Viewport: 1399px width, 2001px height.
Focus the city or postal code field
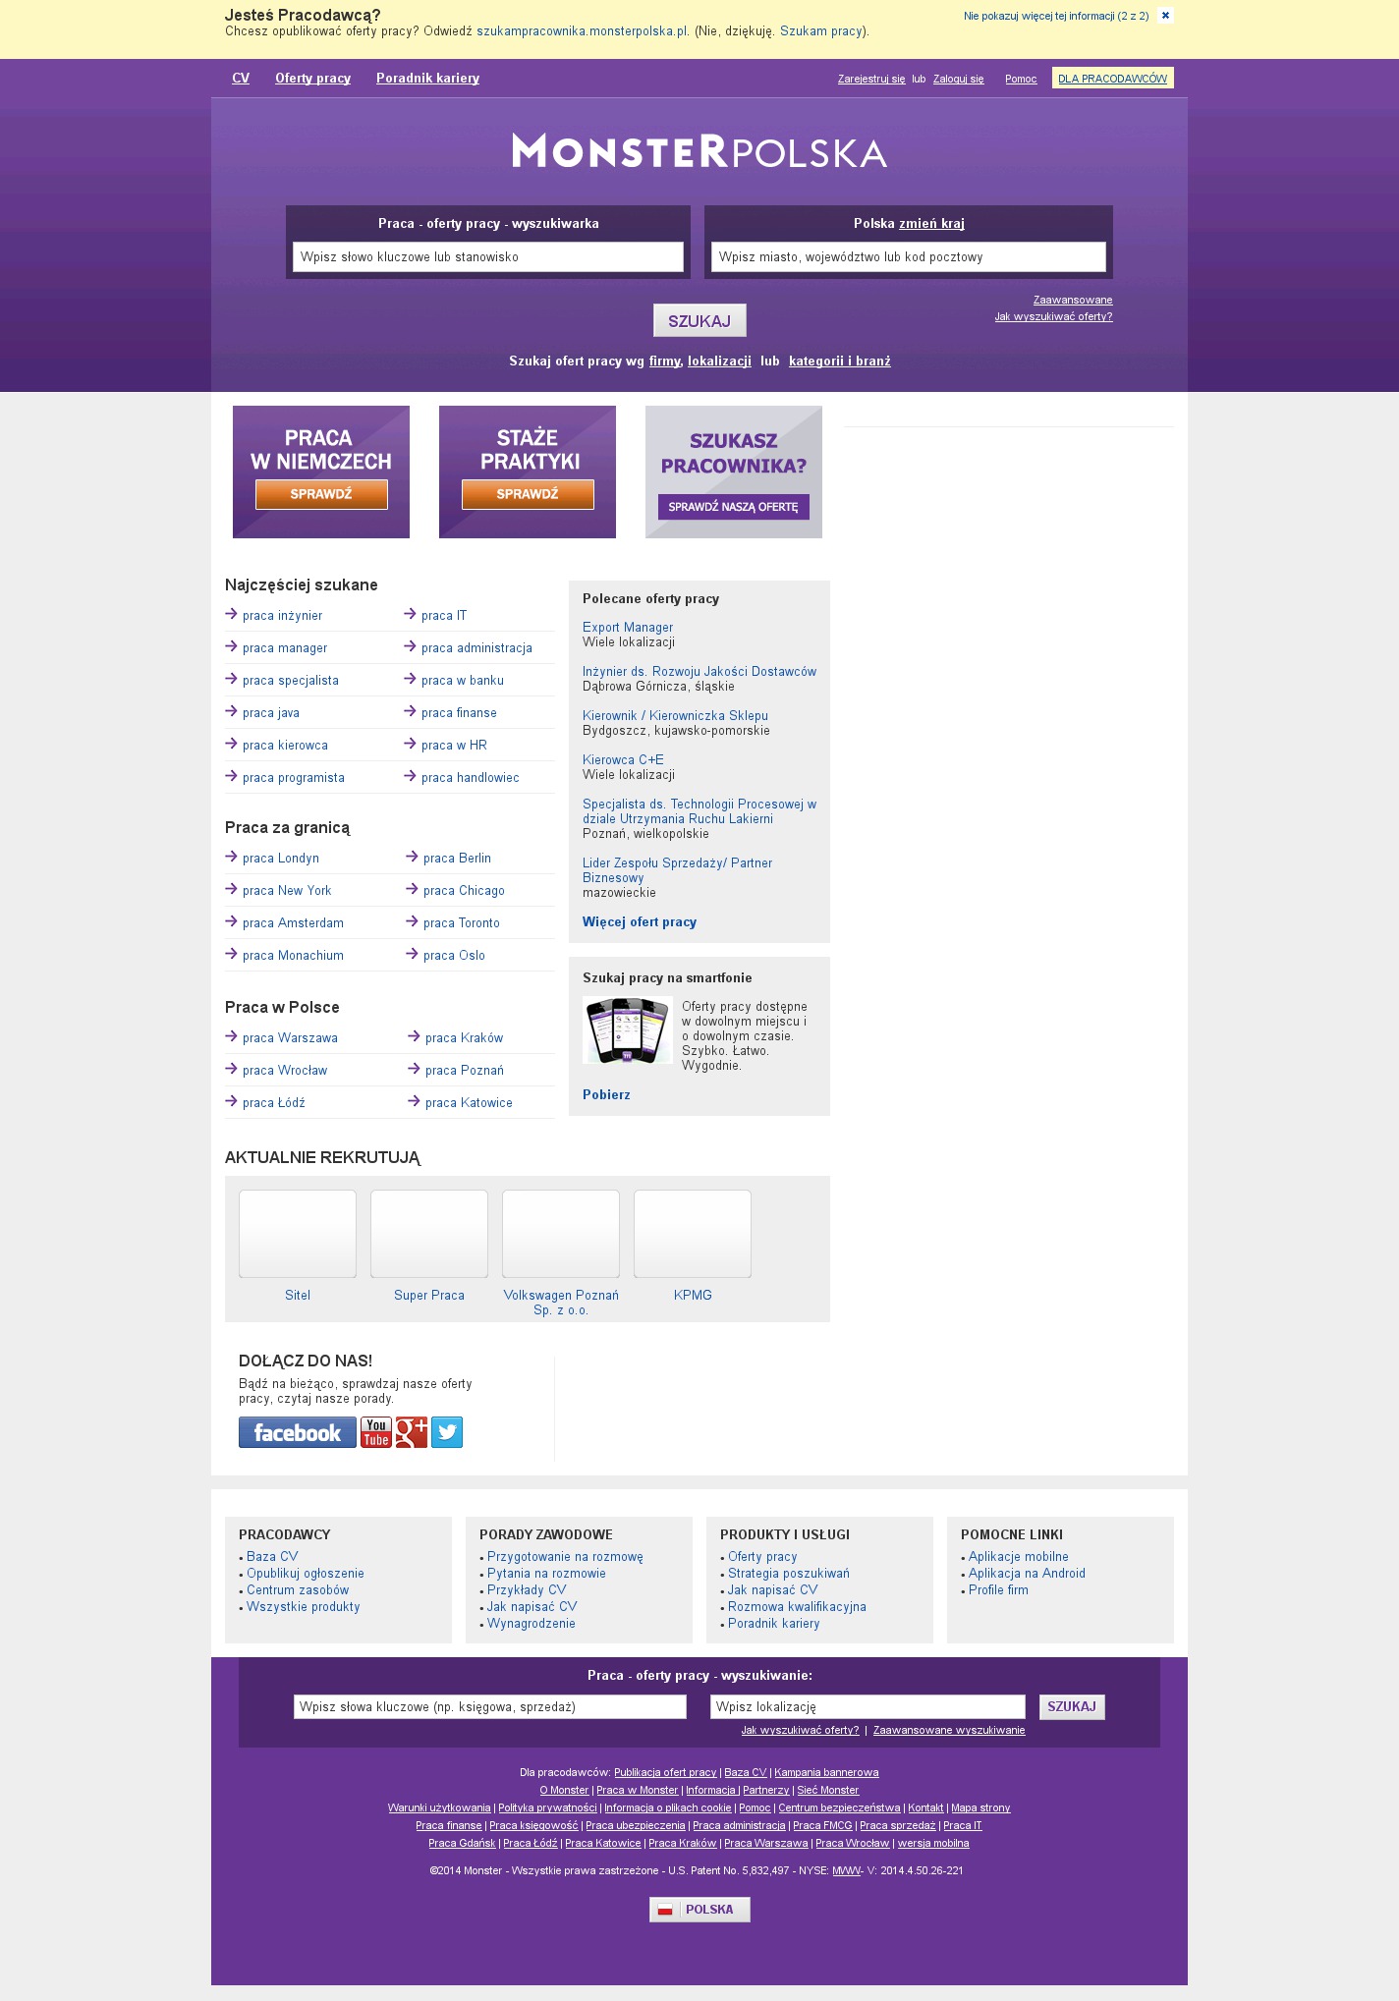pos(909,257)
